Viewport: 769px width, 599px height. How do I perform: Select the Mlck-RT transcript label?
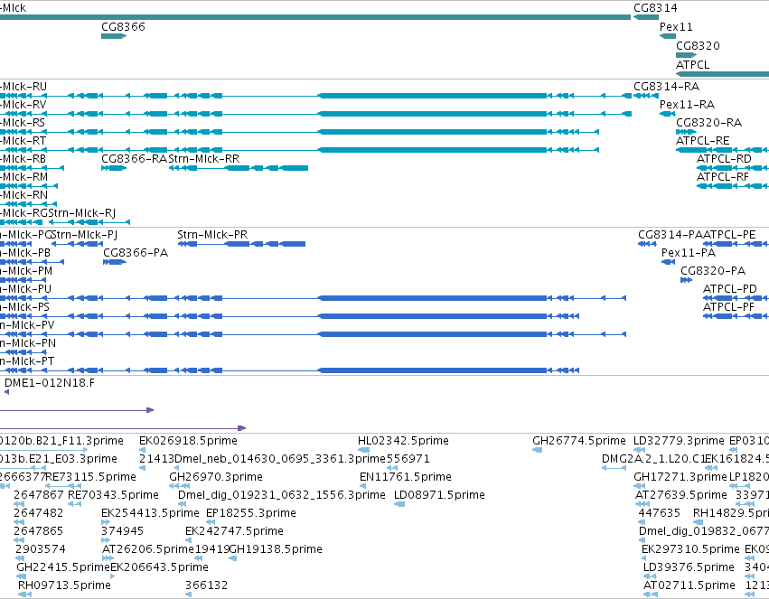click(x=23, y=141)
